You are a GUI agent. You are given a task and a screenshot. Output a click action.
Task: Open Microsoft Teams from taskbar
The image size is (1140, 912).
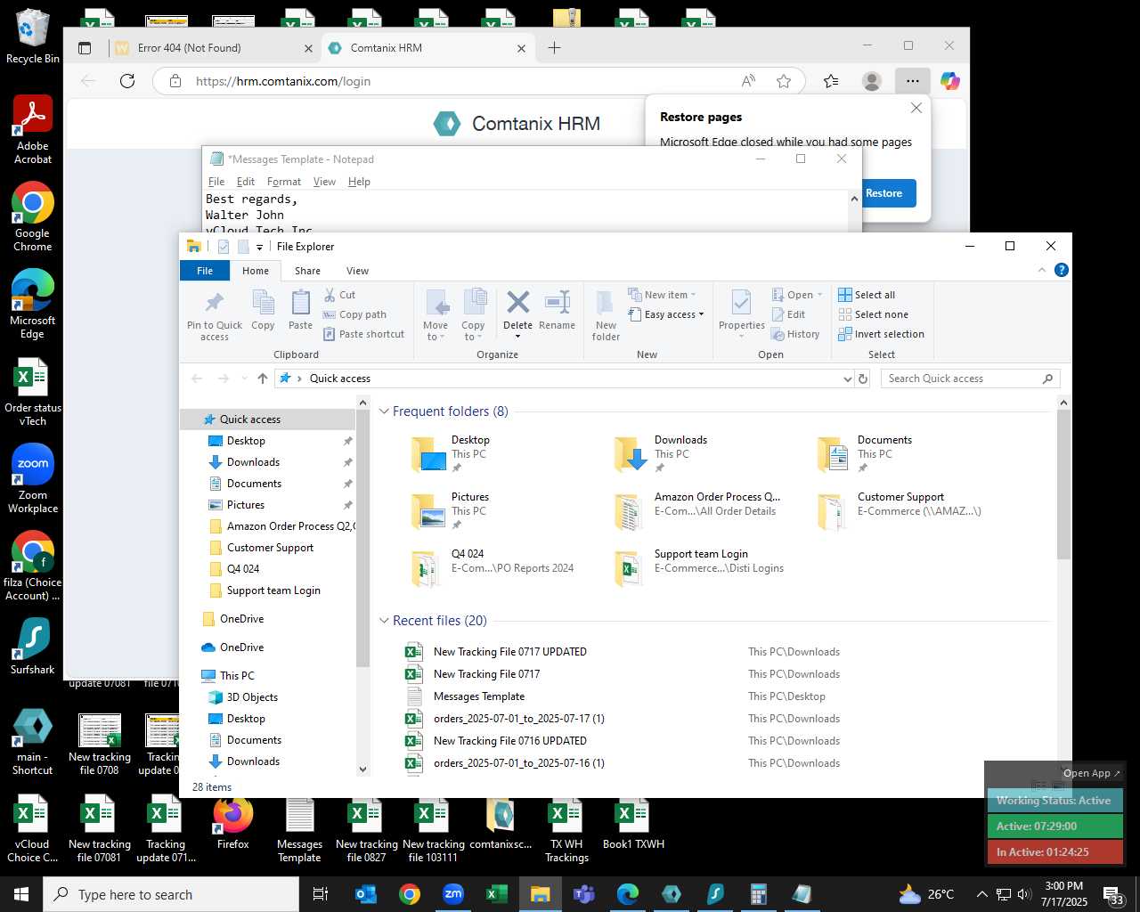tap(584, 894)
